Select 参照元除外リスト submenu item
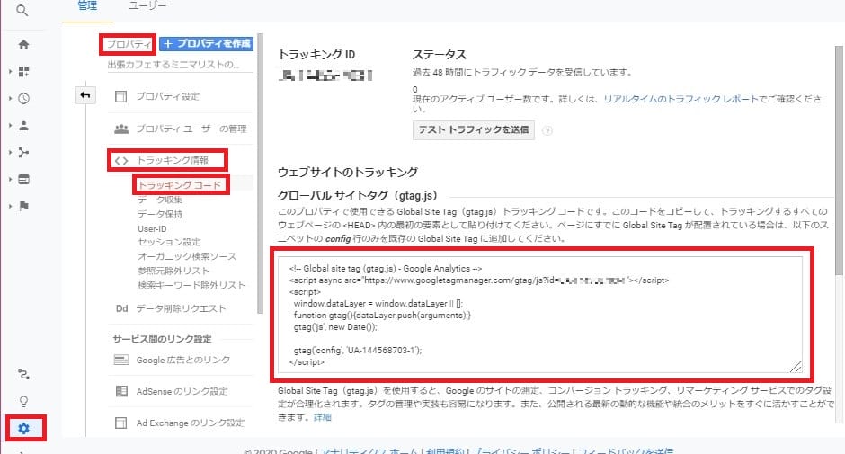Screen dimensions: 845x454 pyautogui.click(x=173, y=271)
